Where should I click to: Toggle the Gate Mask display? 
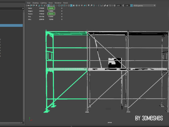point(56,6)
